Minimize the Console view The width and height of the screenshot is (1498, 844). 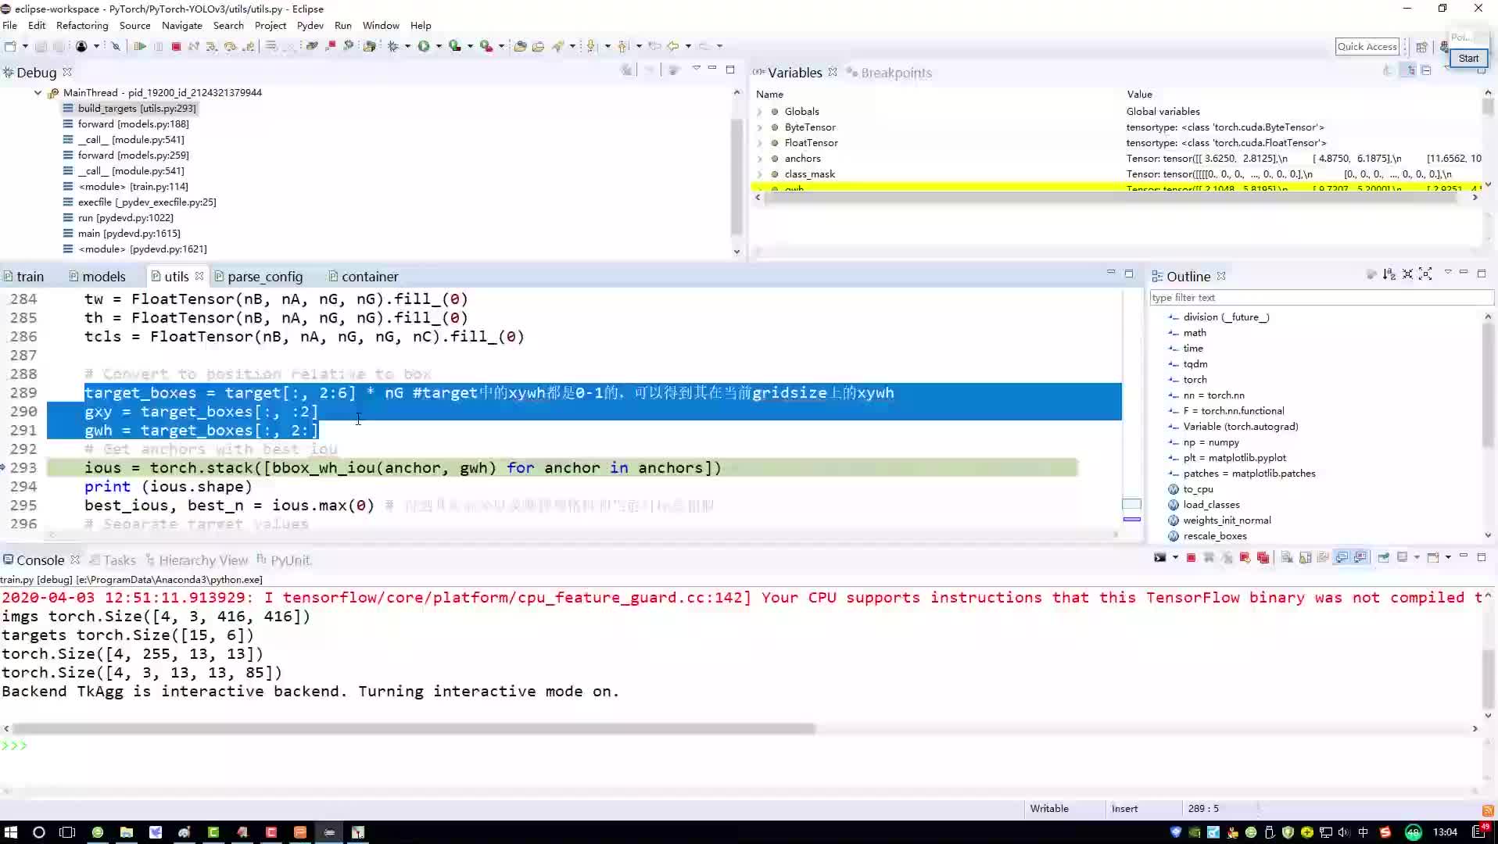click(x=1463, y=557)
